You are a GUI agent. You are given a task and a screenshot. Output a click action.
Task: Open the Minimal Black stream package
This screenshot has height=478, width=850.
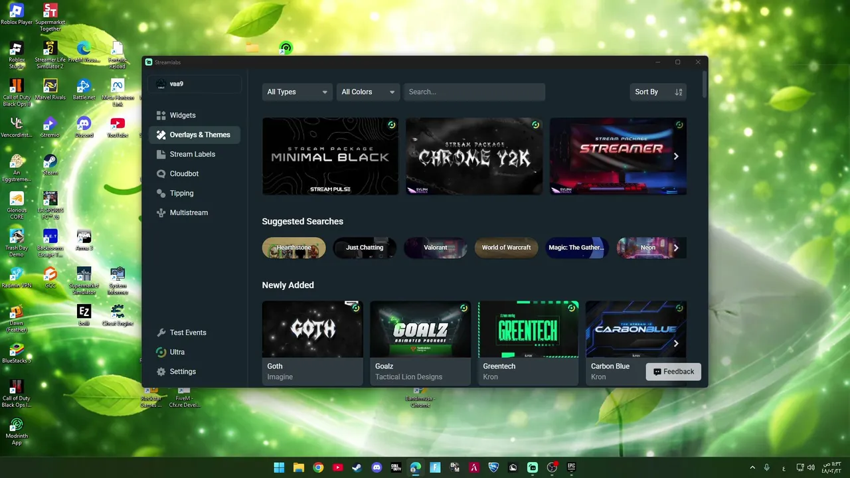[x=331, y=157]
